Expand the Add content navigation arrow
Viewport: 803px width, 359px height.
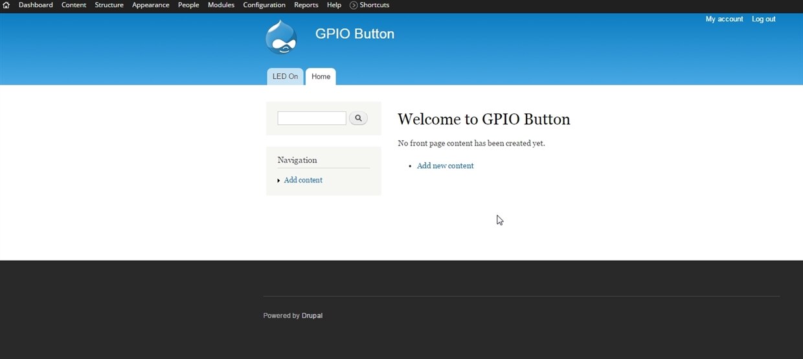[x=279, y=180]
